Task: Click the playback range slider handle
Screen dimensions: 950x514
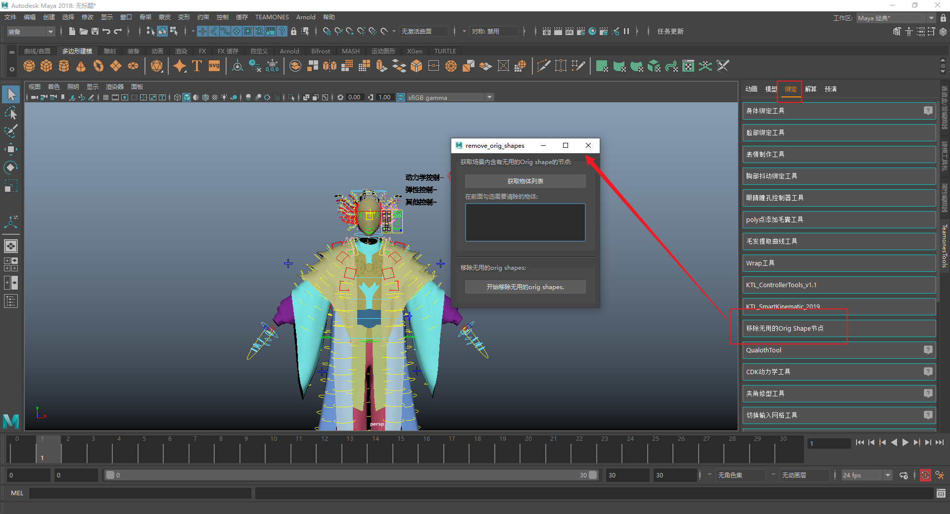Action: coord(110,475)
